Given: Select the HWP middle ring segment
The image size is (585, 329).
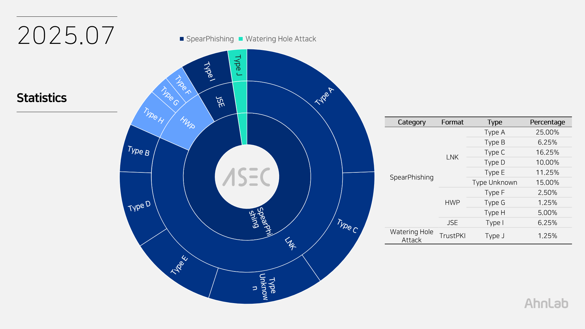Looking at the screenshot, I should tap(187, 122).
